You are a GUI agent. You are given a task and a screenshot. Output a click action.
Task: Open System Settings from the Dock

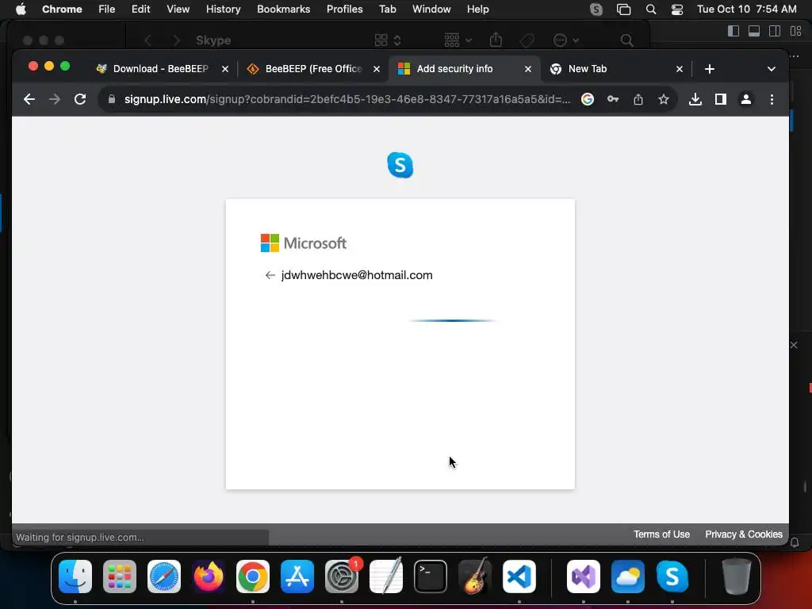tap(342, 576)
